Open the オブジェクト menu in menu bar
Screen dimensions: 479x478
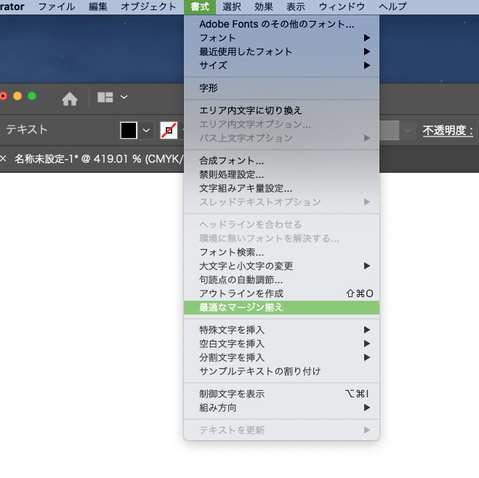coord(148,7)
